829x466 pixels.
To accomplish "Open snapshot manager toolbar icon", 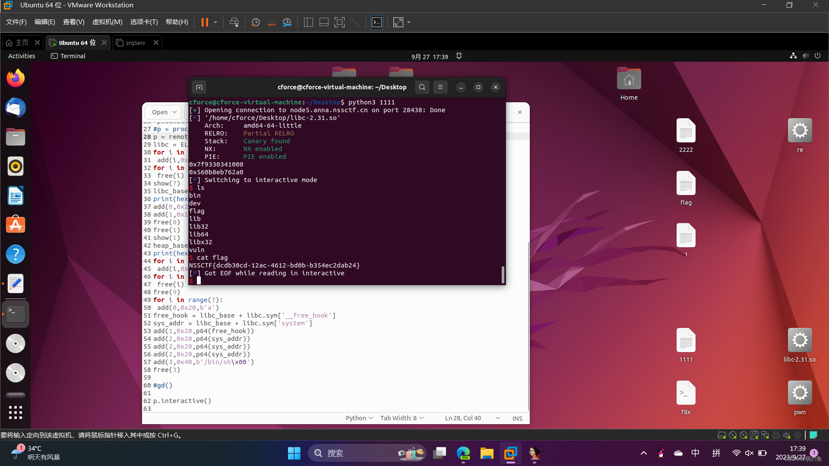I will pos(287,22).
